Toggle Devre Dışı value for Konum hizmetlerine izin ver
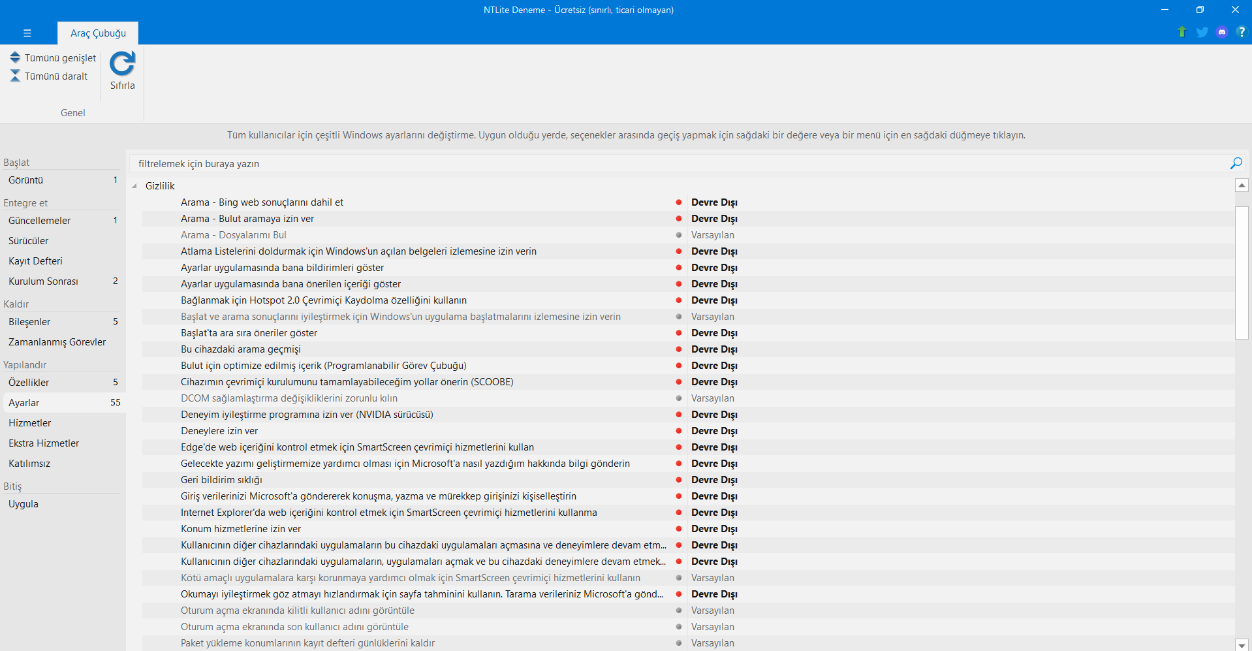The width and height of the screenshot is (1252, 651). click(x=714, y=529)
